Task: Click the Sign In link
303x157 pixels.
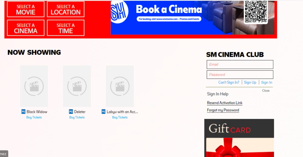Action: pyautogui.click(x=267, y=82)
